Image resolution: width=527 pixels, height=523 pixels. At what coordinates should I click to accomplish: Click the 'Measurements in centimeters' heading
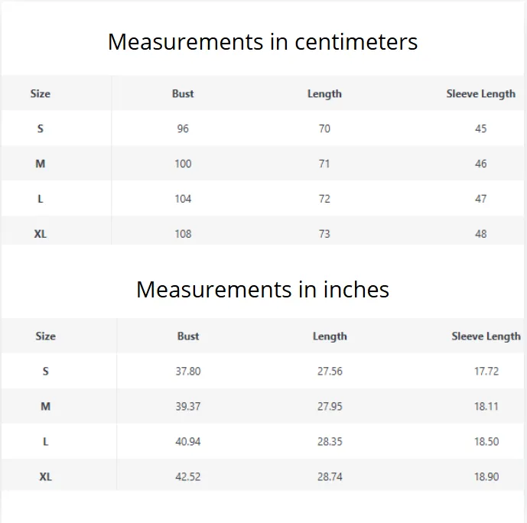point(262,42)
